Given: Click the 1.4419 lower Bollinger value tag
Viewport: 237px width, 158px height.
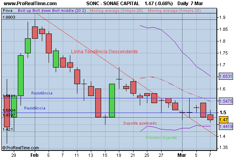Looking at the screenshot, I should click(226, 126).
